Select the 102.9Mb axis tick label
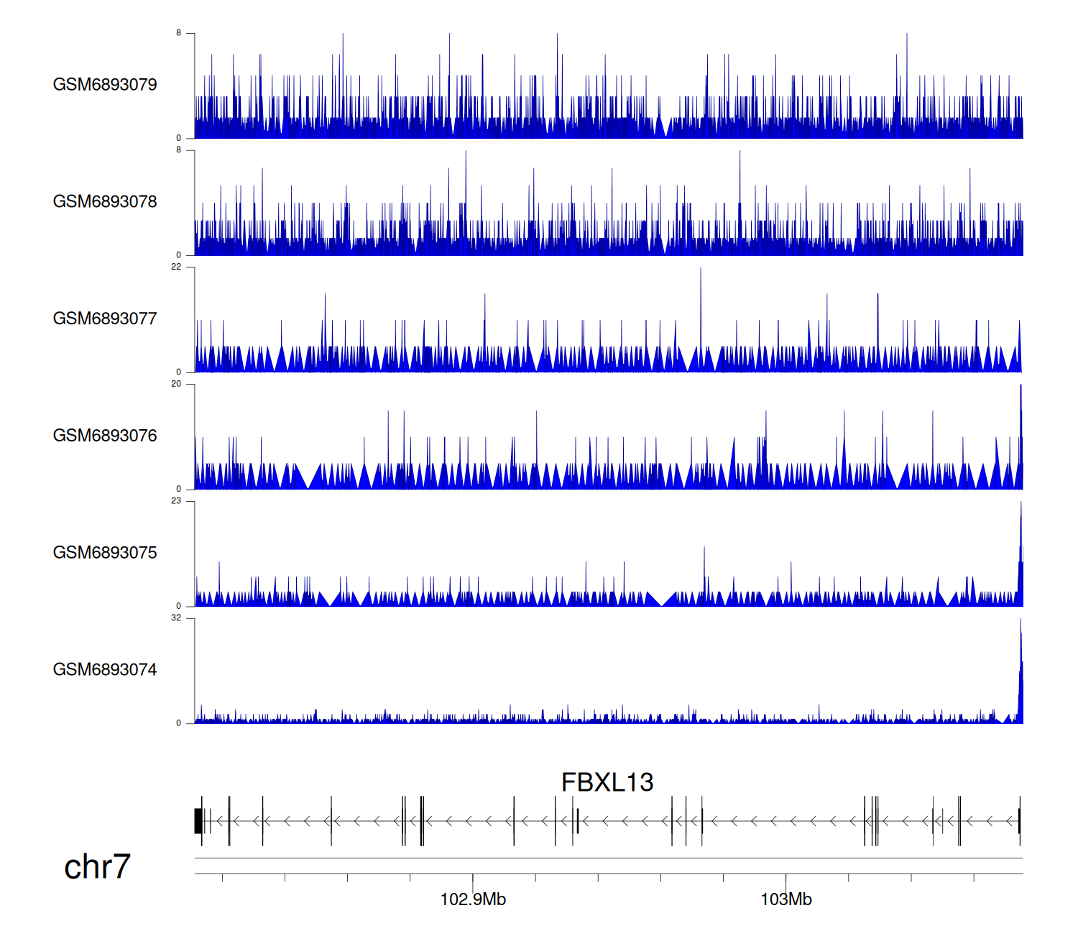 point(473,899)
